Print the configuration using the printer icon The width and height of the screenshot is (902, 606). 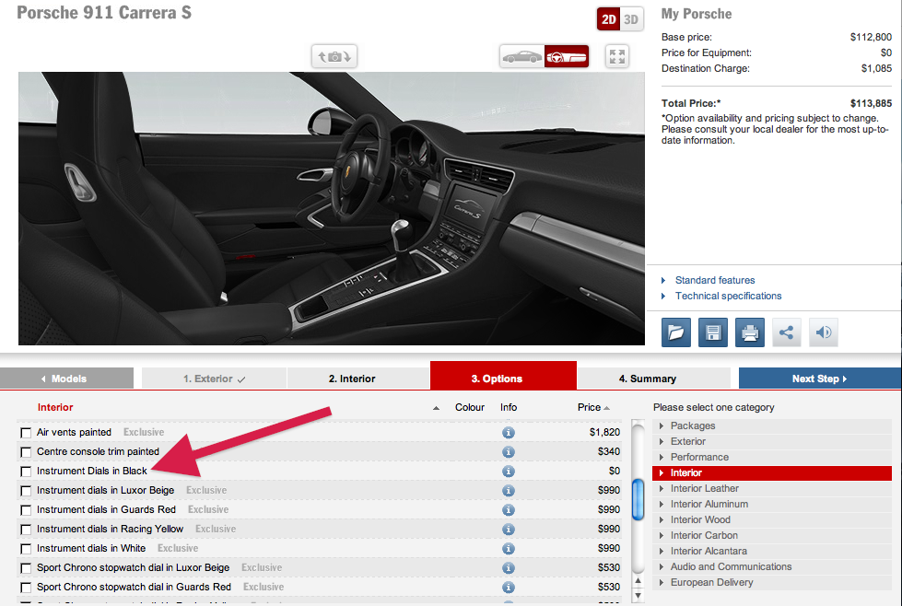coord(750,332)
